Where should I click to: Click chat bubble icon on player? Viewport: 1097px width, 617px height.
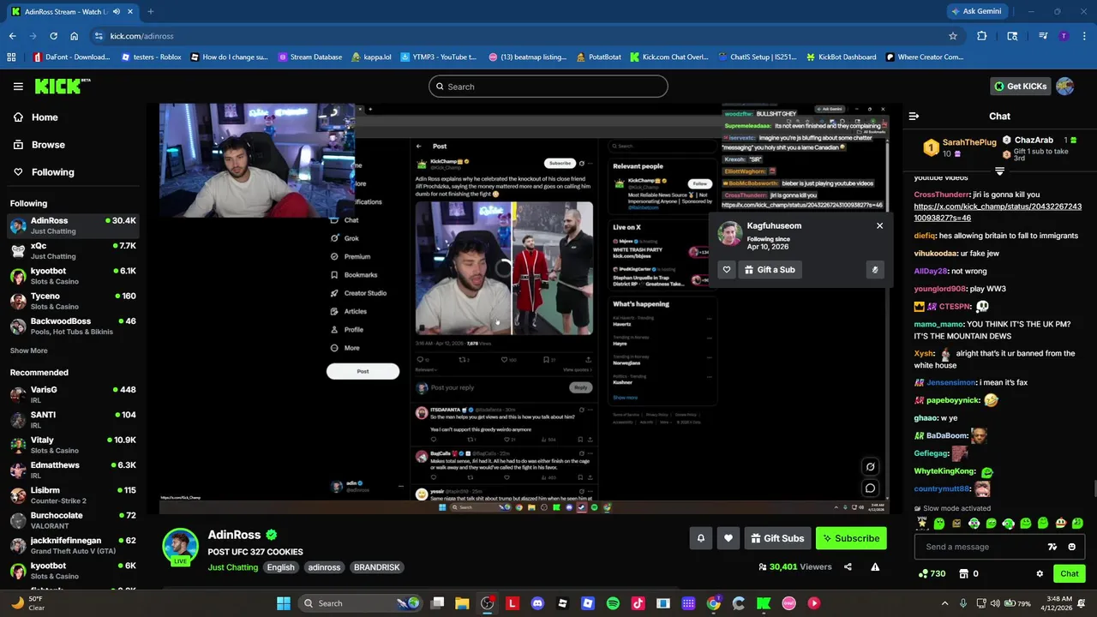870,488
